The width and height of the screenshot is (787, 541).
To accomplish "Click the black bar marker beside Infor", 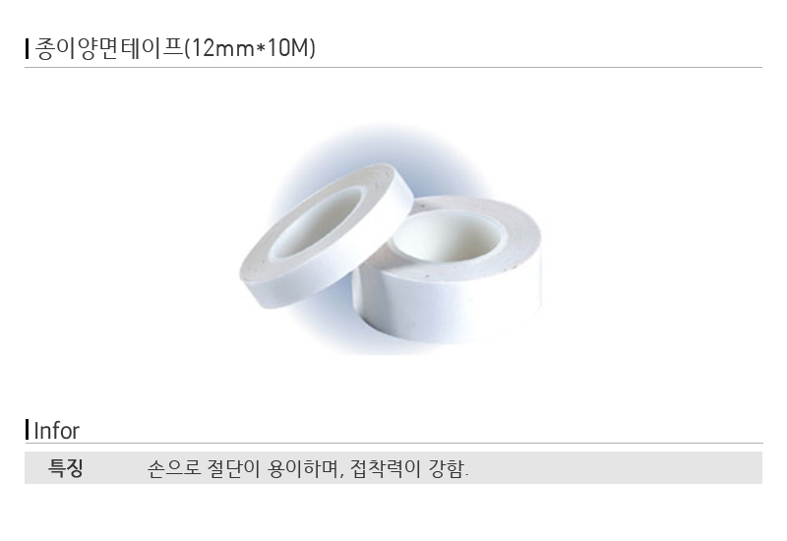I will [28, 430].
